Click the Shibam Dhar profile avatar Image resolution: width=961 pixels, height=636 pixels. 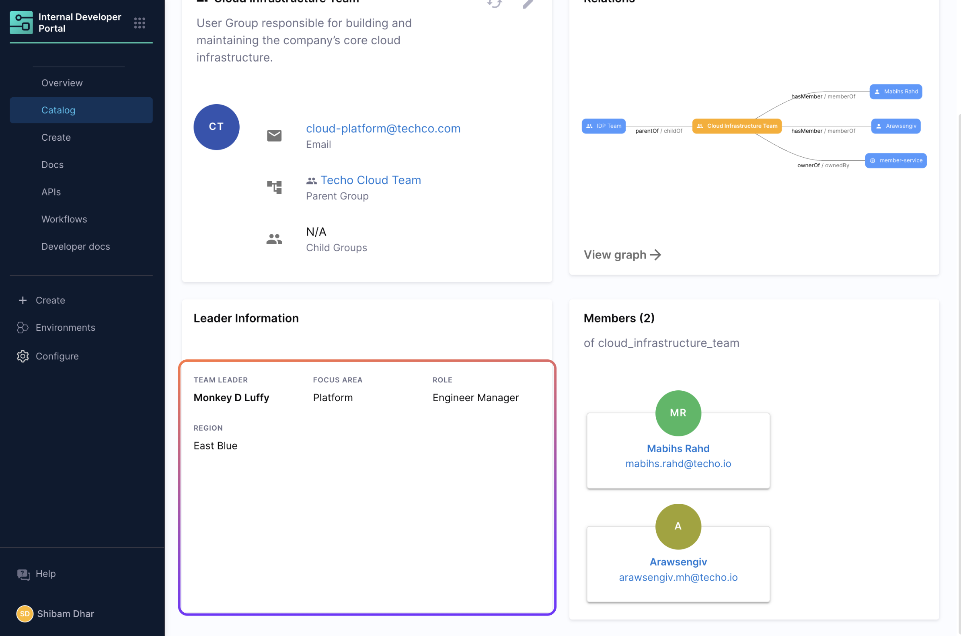[25, 614]
